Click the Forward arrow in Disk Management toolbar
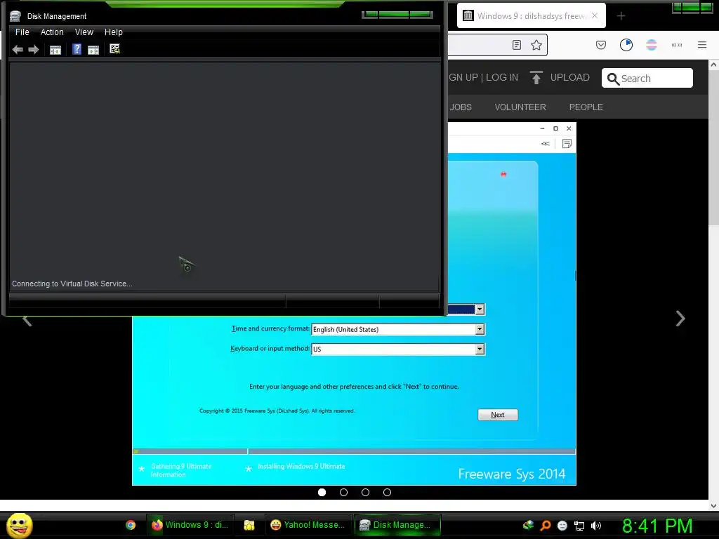 34,50
